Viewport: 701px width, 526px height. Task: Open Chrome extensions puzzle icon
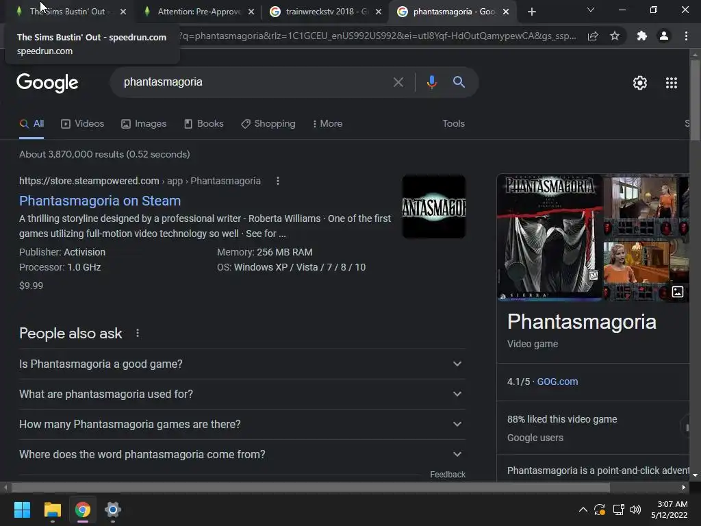coord(641,36)
